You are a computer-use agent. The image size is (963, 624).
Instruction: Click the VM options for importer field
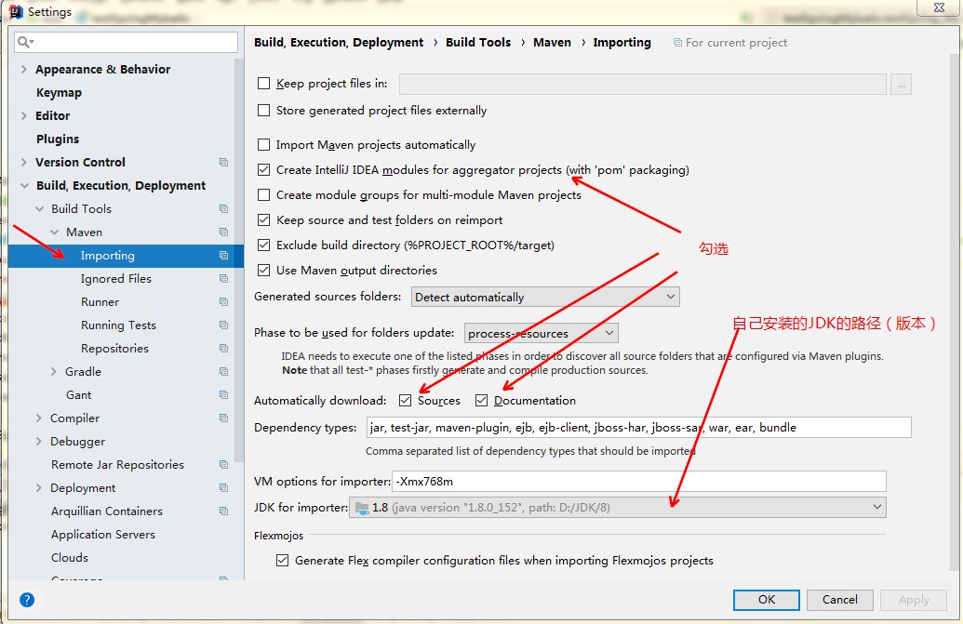pyautogui.click(x=638, y=482)
